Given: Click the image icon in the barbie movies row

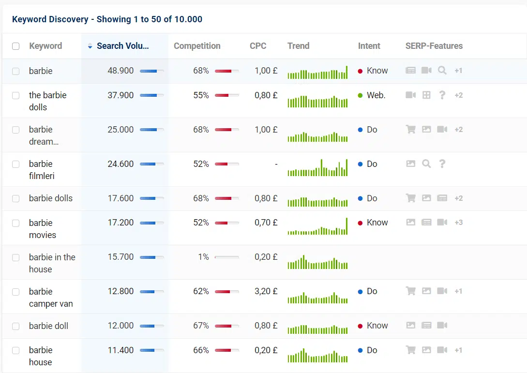Looking at the screenshot, I should click(411, 223).
